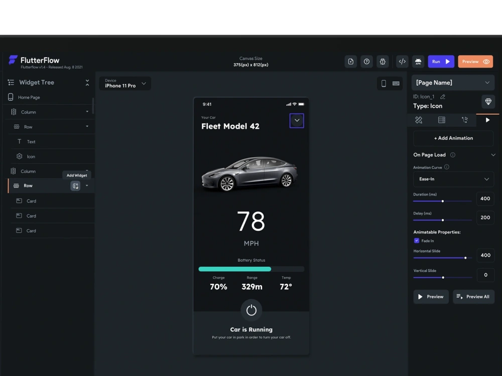Click the bug report icon in the toolbar
Viewport: 502px width, 376px height.
383,62
